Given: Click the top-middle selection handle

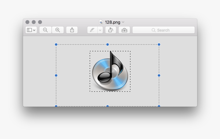Looking at the screenshot, I should point(107,45).
